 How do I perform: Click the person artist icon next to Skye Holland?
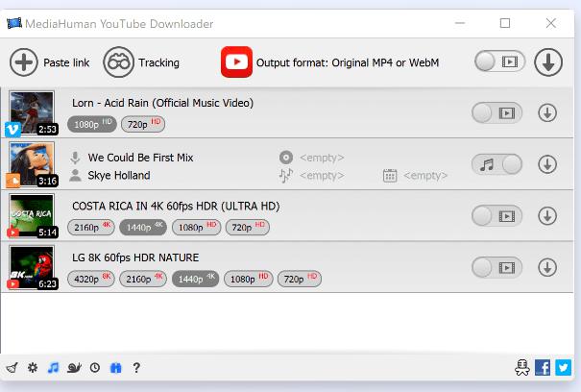pos(75,176)
